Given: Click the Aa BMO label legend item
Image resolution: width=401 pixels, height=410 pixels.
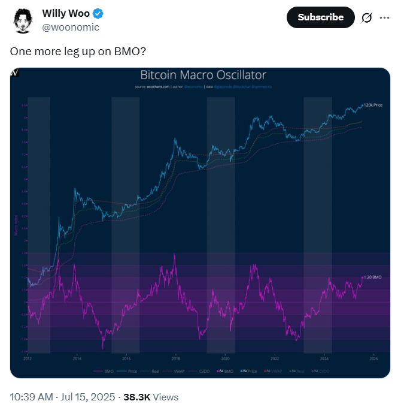Looking at the screenshot, I should (225, 371).
